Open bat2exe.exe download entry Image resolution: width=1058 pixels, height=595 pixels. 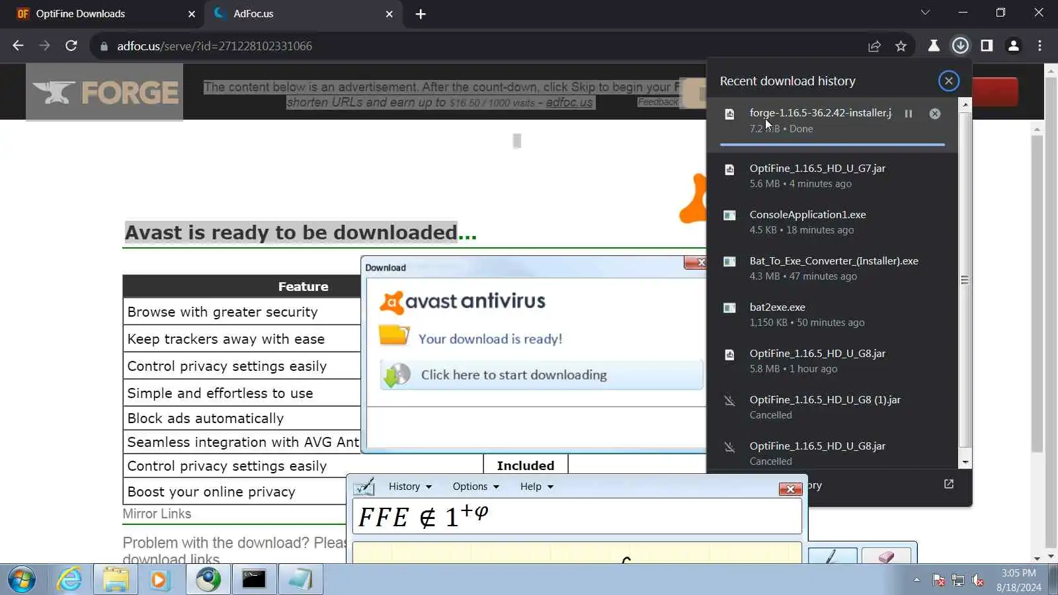(x=832, y=315)
